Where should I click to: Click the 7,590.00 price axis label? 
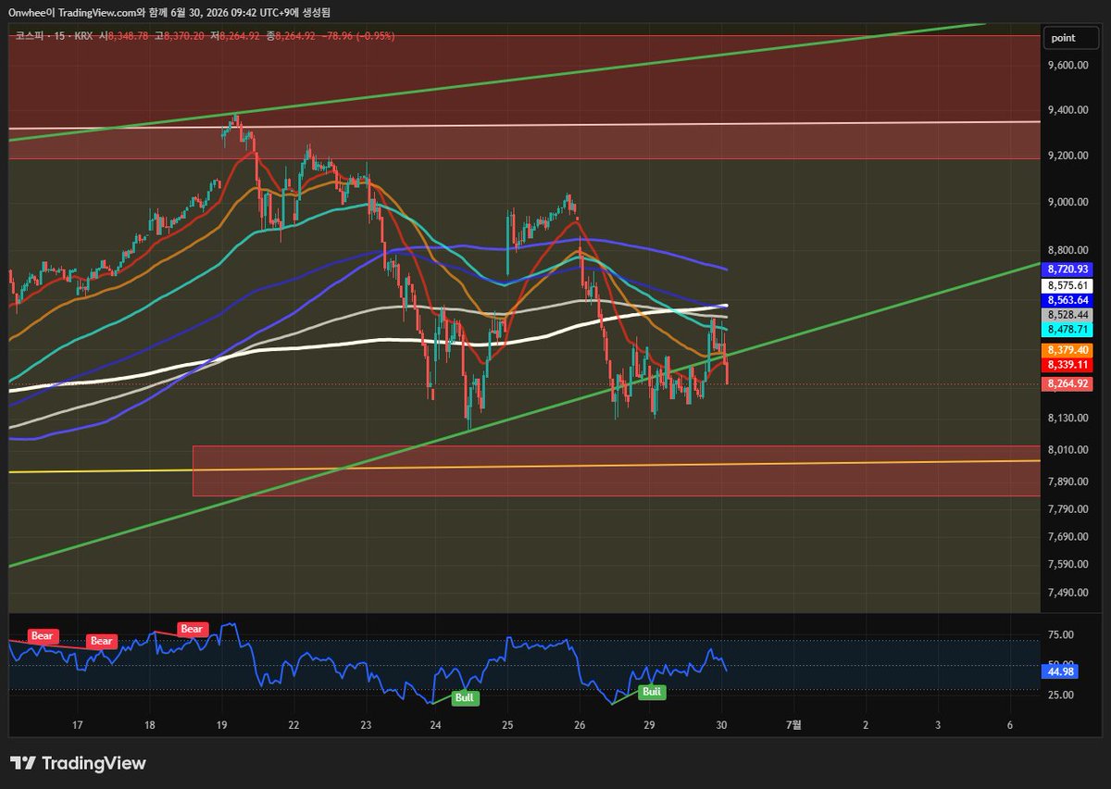1067,565
